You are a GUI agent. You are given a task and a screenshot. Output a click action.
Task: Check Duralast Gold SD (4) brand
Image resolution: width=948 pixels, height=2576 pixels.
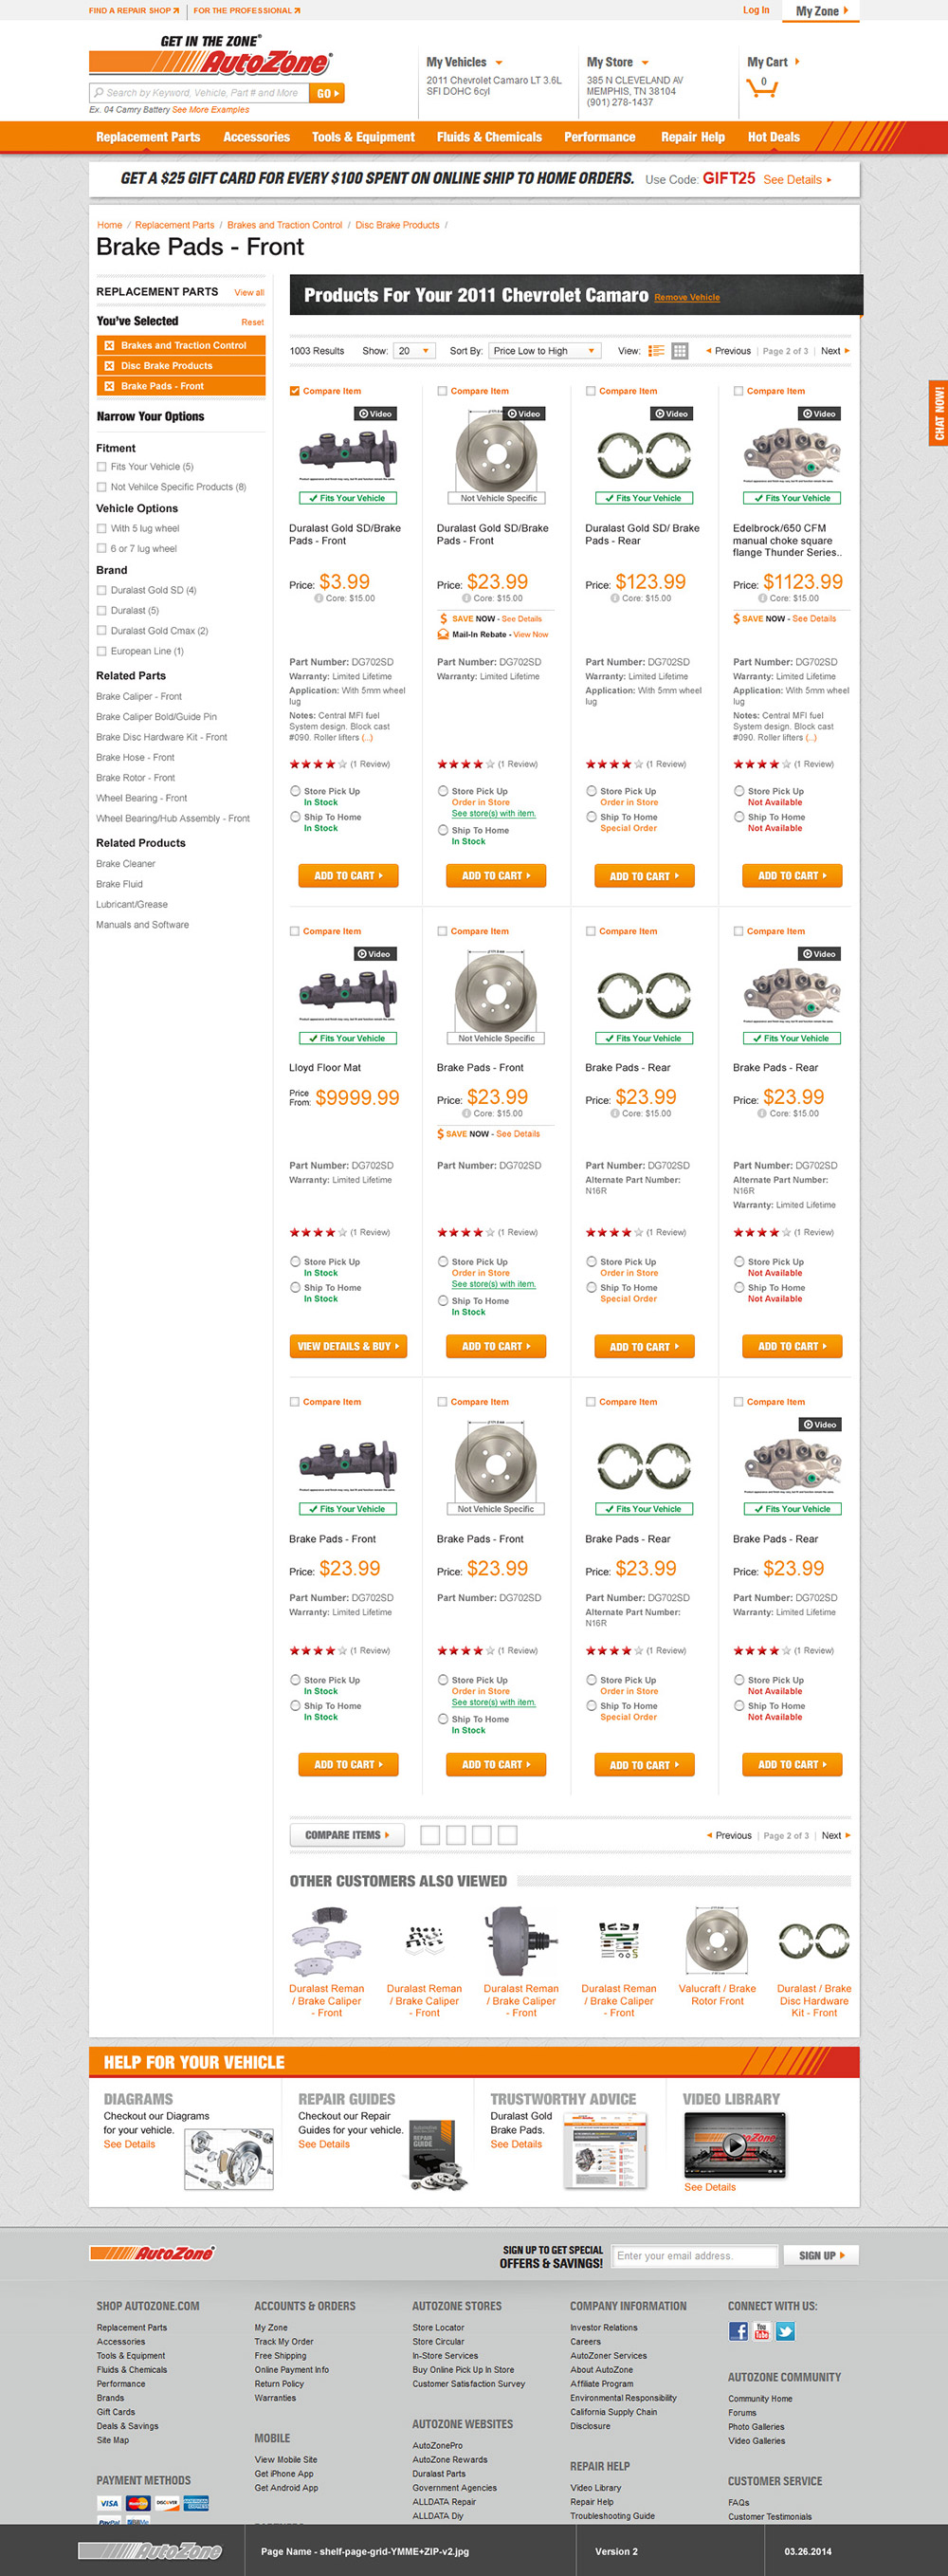102,590
